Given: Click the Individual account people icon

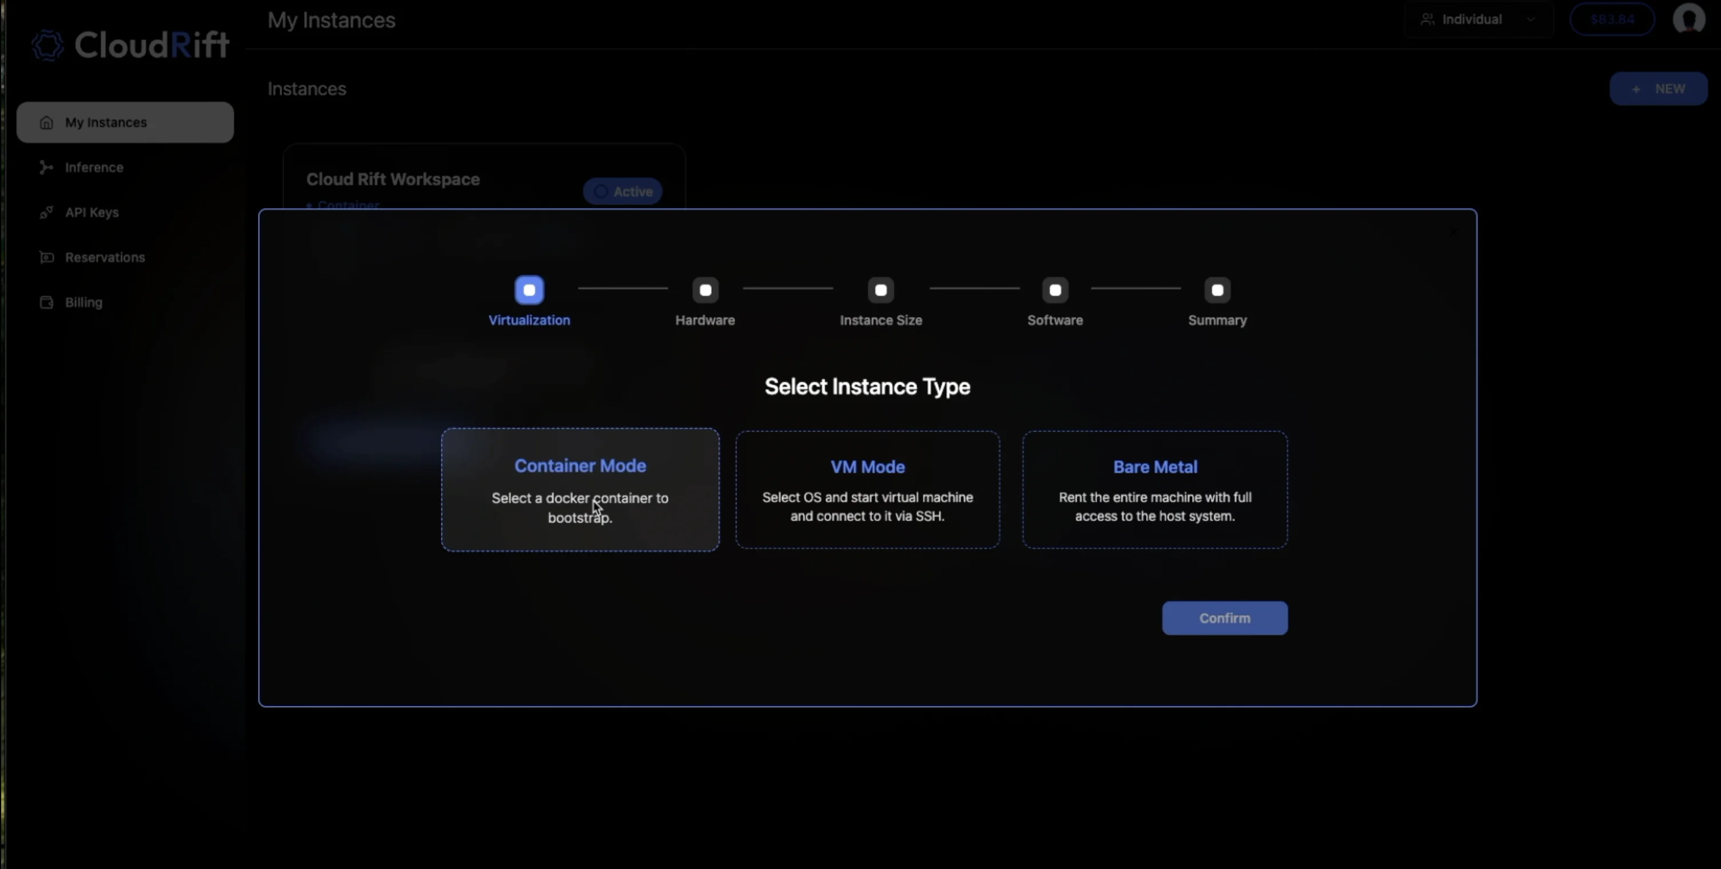Looking at the screenshot, I should pos(1427,19).
